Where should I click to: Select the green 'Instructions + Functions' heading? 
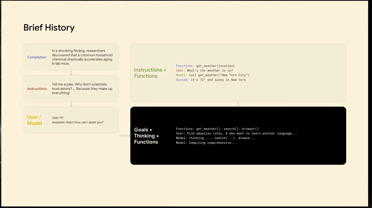click(x=150, y=73)
